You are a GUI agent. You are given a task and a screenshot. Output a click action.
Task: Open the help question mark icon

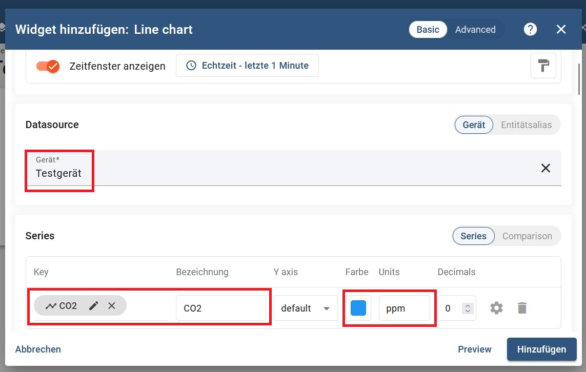(530, 29)
